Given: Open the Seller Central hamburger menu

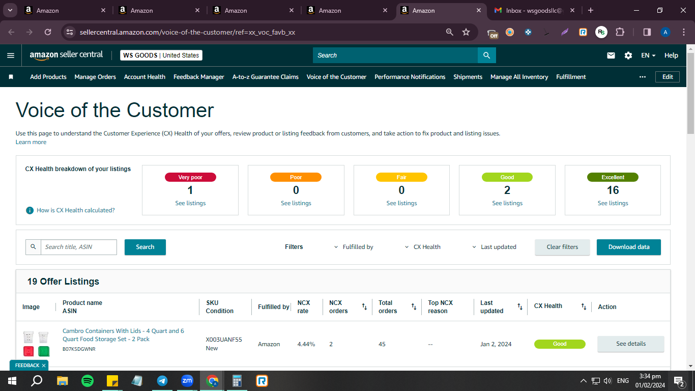Looking at the screenshot, I should tap(11, 55).
